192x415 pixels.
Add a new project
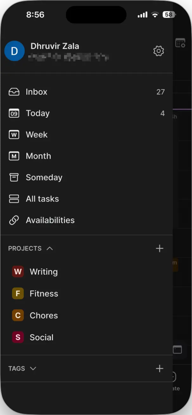click(x=160, y=248)
